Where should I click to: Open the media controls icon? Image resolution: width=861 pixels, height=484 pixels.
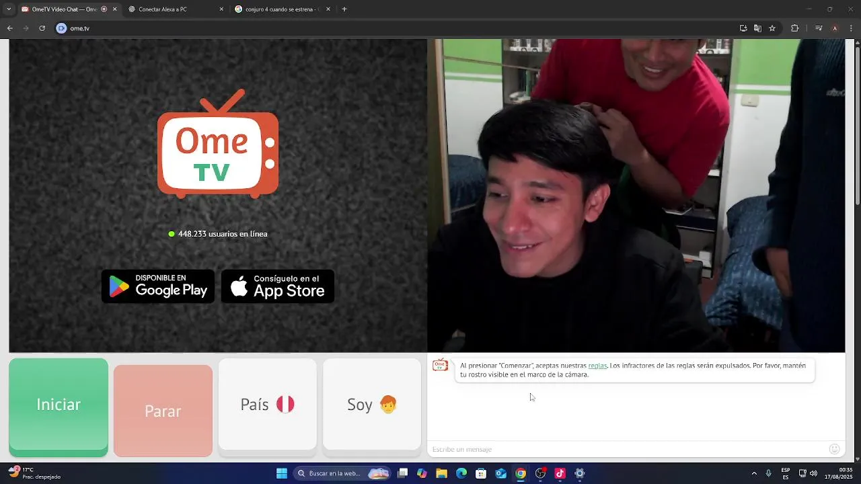[x=819, y=28]
